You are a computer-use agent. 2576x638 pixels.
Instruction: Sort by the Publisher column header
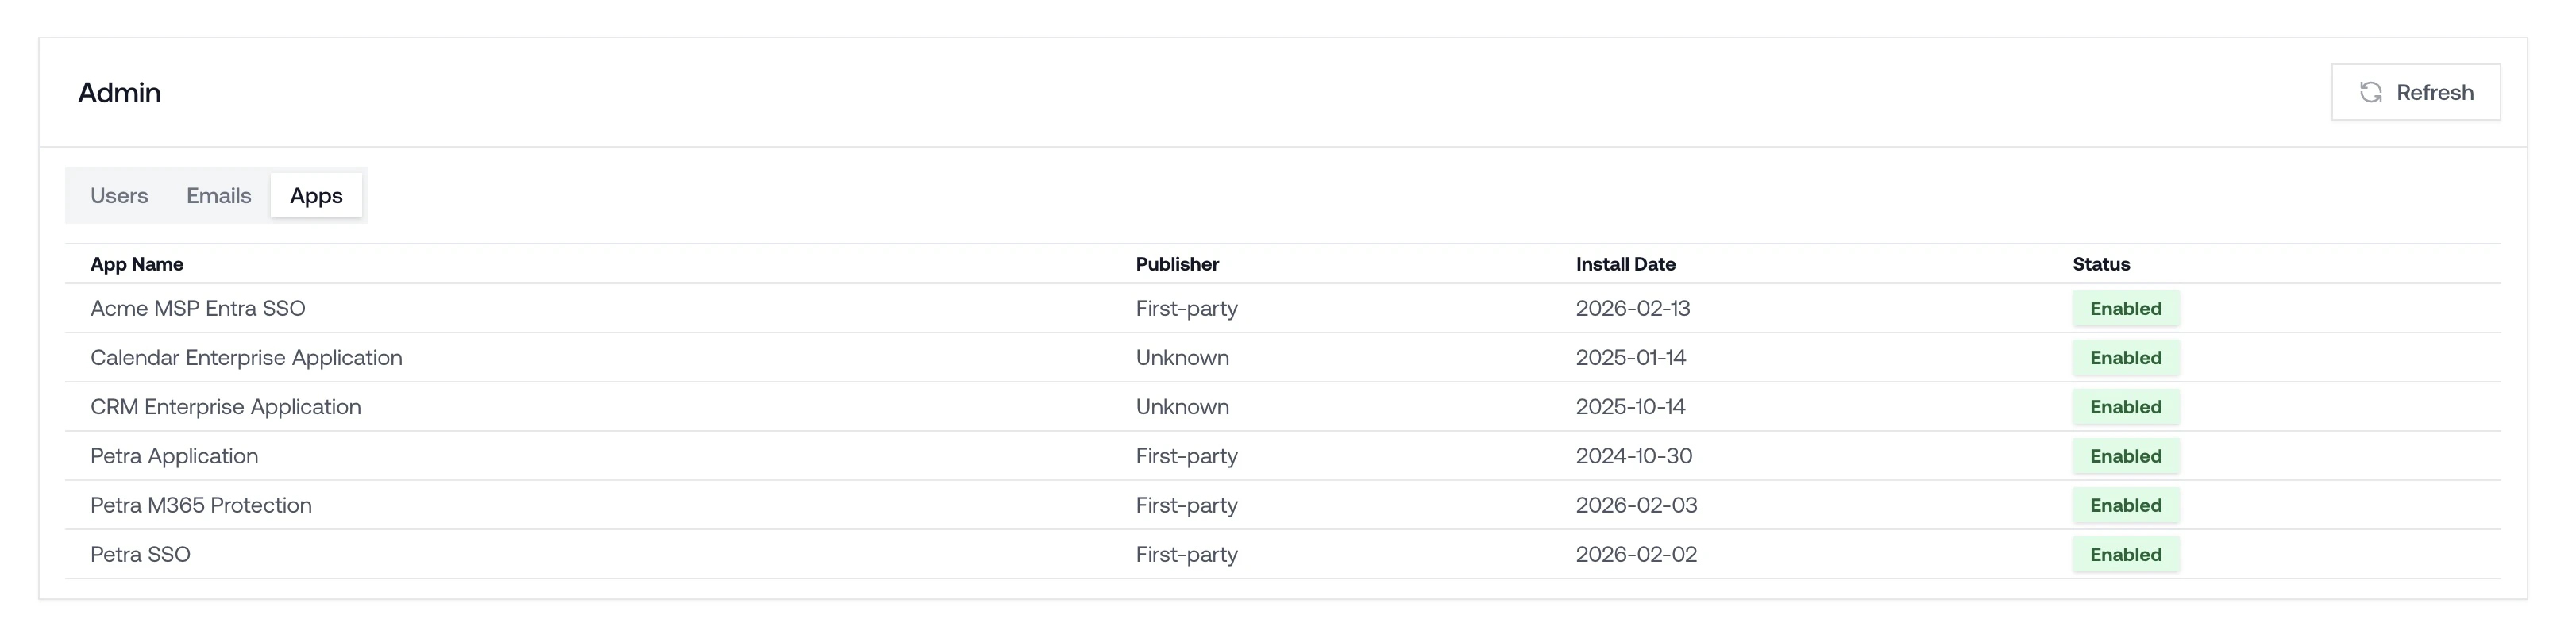click(x=1177, y=264)
